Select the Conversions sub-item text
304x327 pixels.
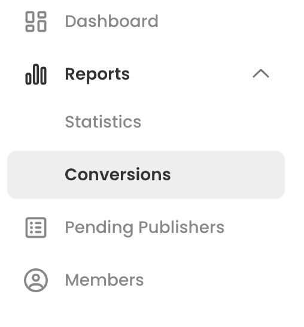tap(118, 174)
